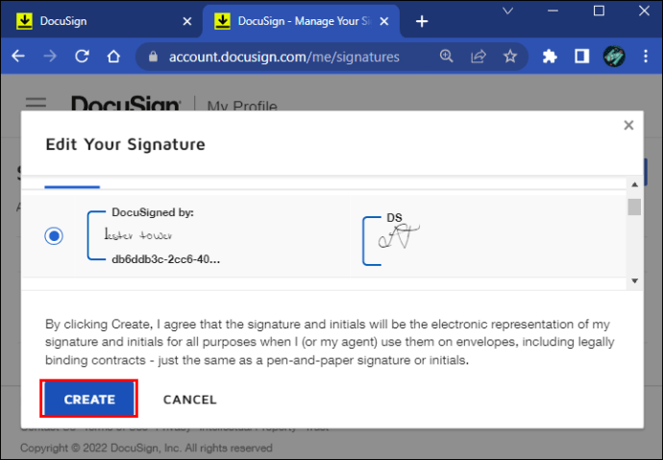Open the DocuSign hamburger menu
Viewport: 663px width, 460px height.
tap(36, 103)
